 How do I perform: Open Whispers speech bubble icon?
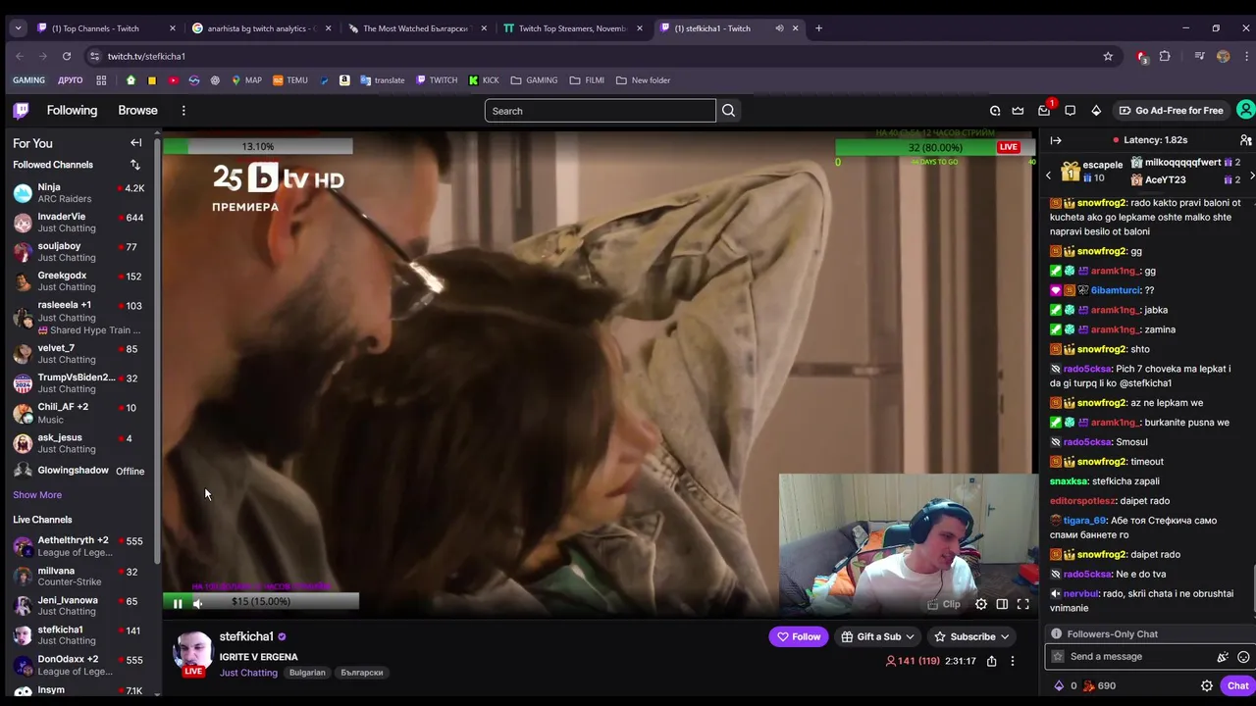click(1071, 111)
